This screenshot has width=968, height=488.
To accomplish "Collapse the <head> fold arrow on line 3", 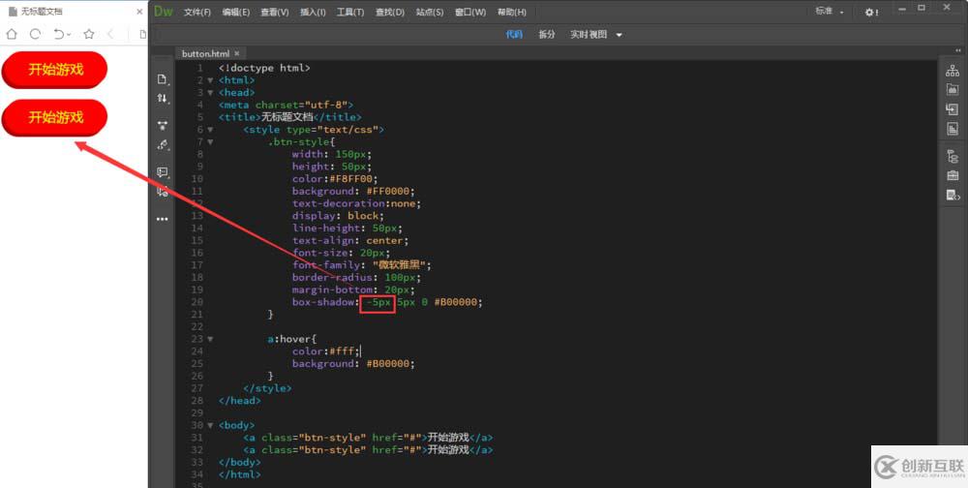I will point(210,93).
